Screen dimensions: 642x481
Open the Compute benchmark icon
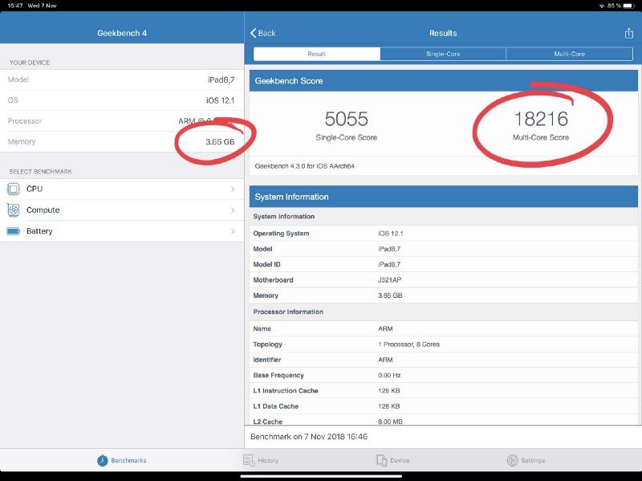13,210
